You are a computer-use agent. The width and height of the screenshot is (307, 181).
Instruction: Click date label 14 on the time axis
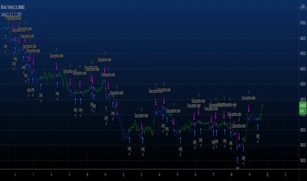159,174
